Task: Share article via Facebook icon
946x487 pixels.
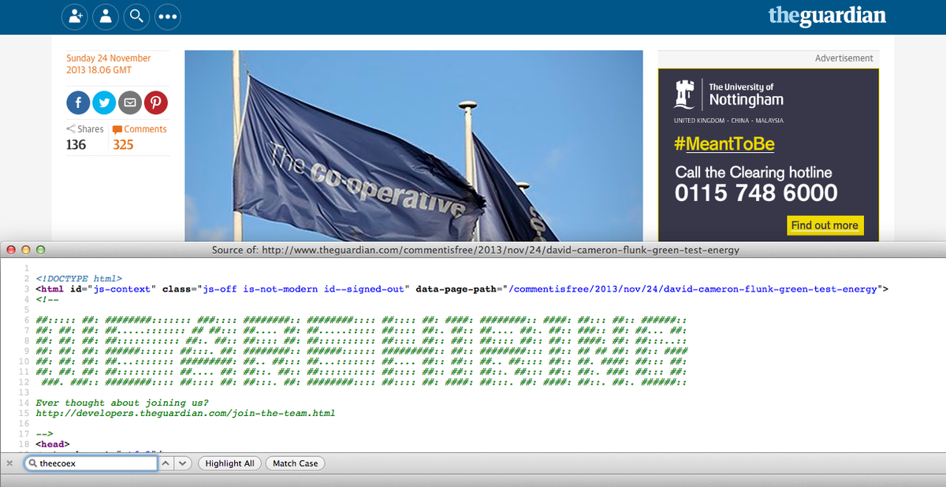Action: [x=78, y=102]
